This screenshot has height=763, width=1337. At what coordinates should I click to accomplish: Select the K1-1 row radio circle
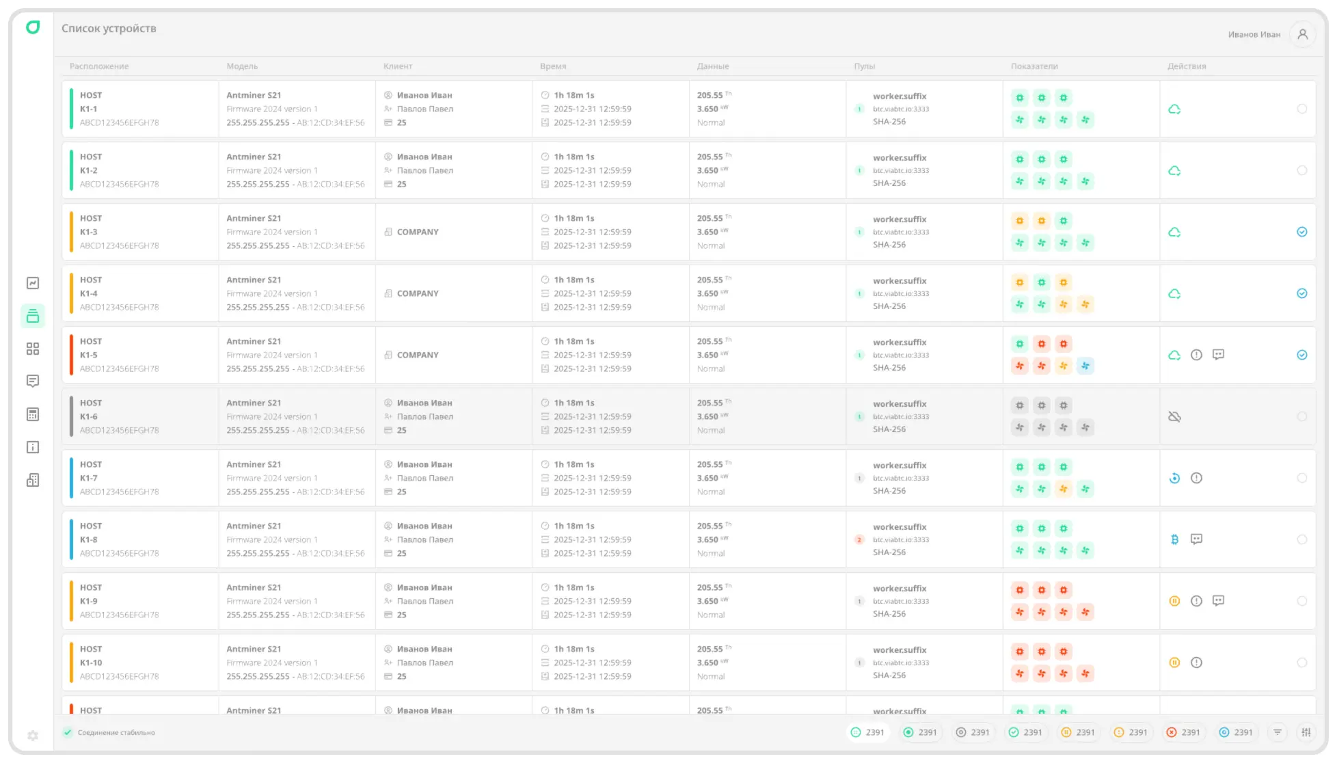tap(1301, 109)
